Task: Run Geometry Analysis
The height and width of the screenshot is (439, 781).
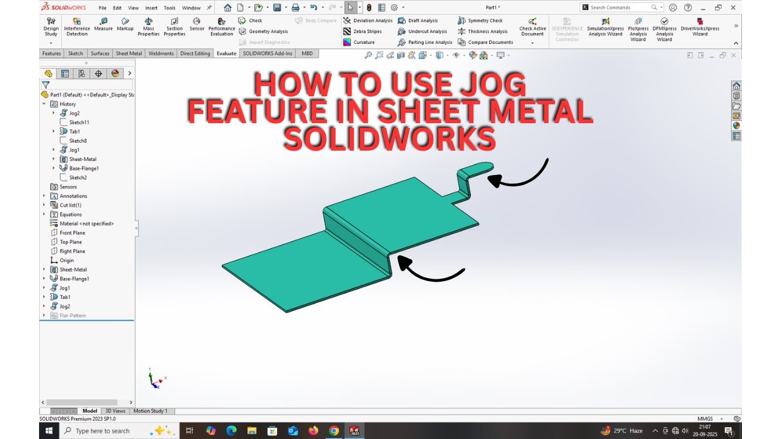Action: pos(264,31)
